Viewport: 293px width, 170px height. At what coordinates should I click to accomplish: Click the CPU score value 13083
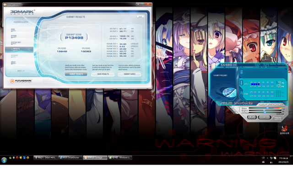click(x=86, y=51)
